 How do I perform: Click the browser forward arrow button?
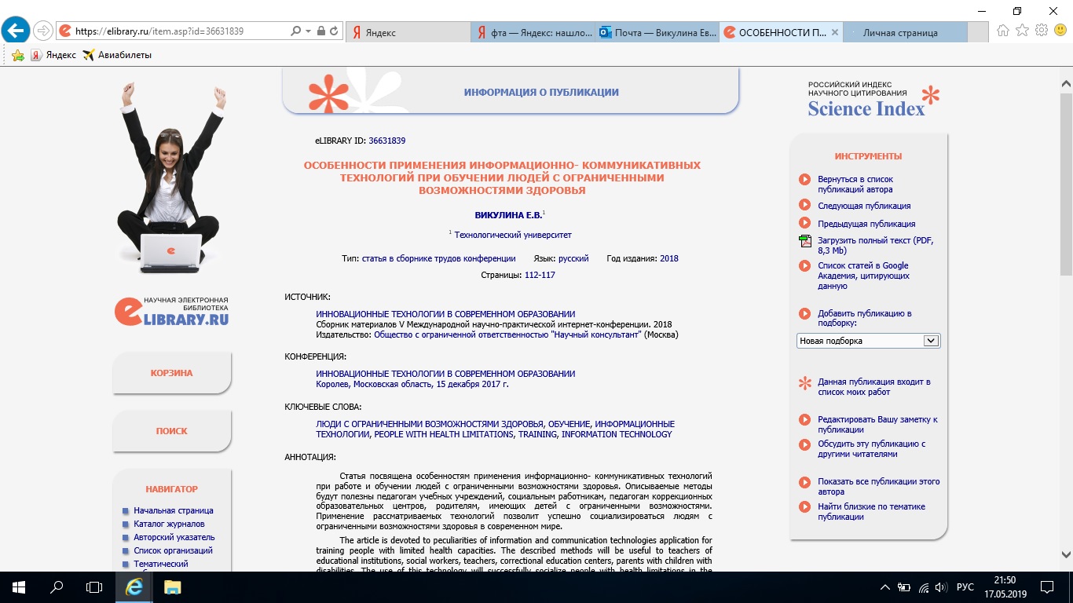pos(43,31)
